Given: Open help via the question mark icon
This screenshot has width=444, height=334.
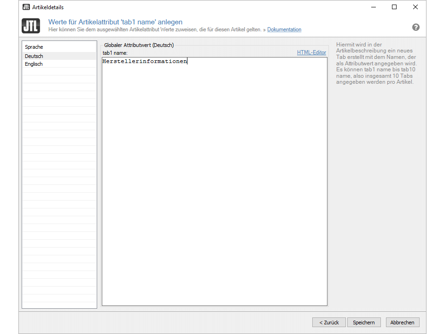Looking at the screenshot, I should click(x=415, y=27).
